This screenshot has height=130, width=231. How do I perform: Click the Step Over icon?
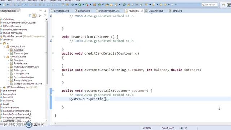[53, 5]
